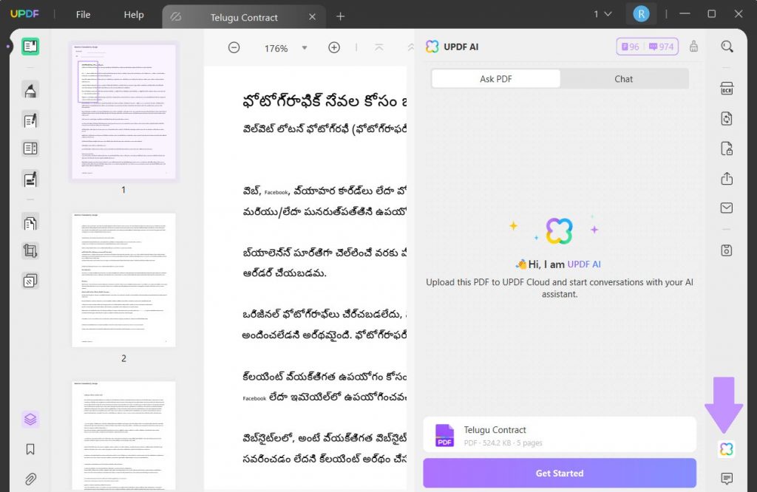Open the user account avatar
The image size is (757, 492).
641,13
